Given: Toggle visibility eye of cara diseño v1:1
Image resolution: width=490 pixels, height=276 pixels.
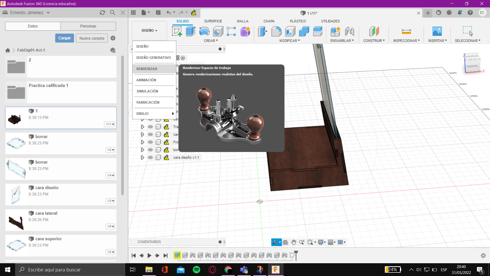Looking at the screenshot, I should pos(150,157).
